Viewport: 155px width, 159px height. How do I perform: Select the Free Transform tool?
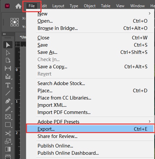tap(8, 141)
